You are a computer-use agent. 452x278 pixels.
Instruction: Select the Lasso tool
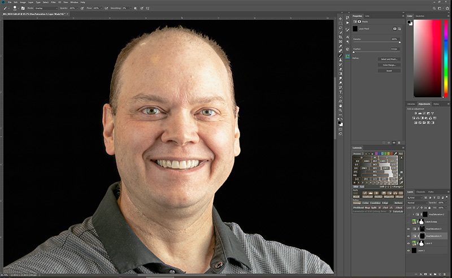(341, 28)
